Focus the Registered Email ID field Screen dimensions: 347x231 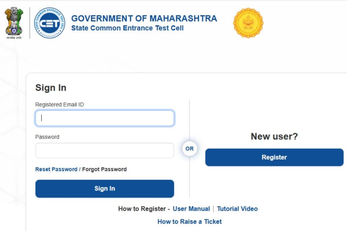(x=105, y=118)
